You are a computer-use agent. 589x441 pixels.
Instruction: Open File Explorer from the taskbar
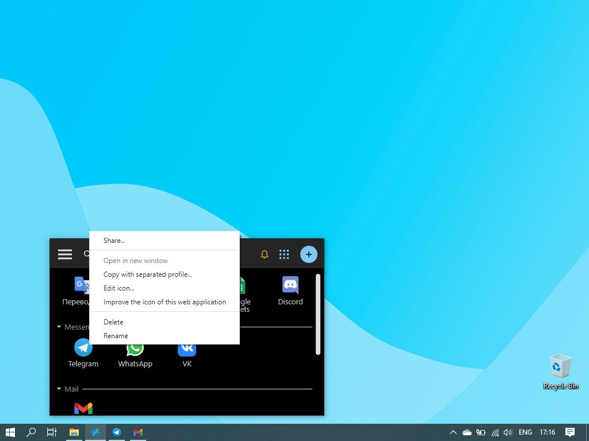(74, 432)
